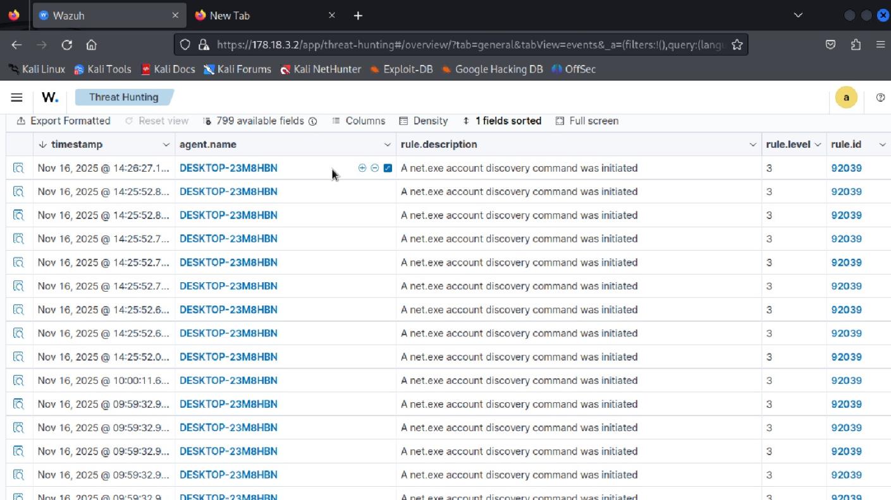Open the expanded document view for the first event
Image resolution: width=891 pixels, height=500 pixels.
coord(18,168)
